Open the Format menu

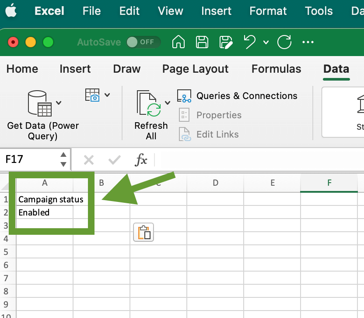point(268,11)
